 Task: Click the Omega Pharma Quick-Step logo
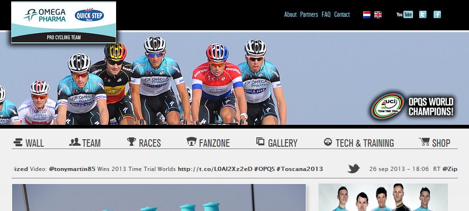[64, 22]
